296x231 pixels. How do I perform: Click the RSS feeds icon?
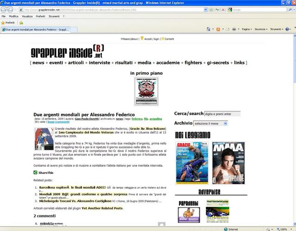tap(218, 29)
